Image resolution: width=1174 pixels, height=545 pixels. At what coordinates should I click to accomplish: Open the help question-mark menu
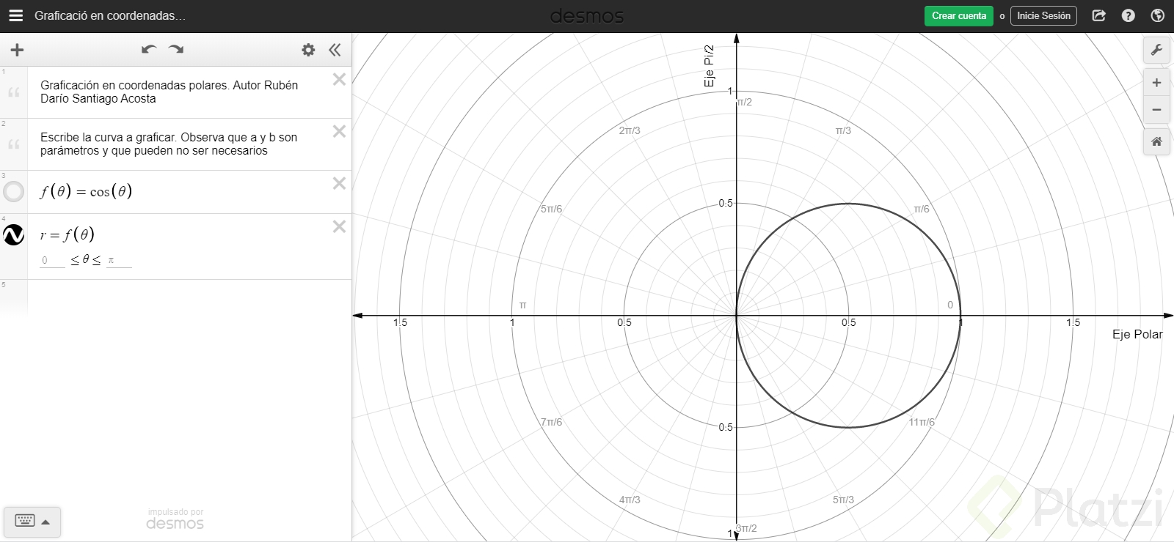[x=1129, y=15]
